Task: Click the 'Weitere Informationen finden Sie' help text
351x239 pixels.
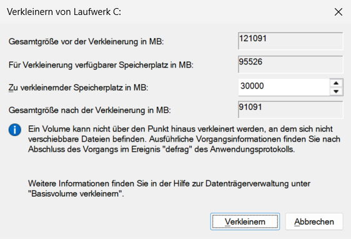Action: click(x=169, y=188)
